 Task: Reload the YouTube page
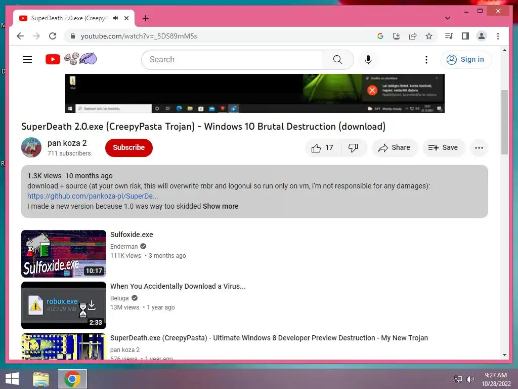point(53,36)
